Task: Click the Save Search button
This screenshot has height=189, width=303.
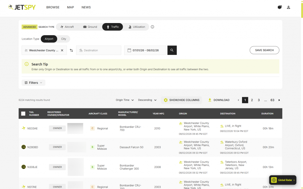Action: 264,50
